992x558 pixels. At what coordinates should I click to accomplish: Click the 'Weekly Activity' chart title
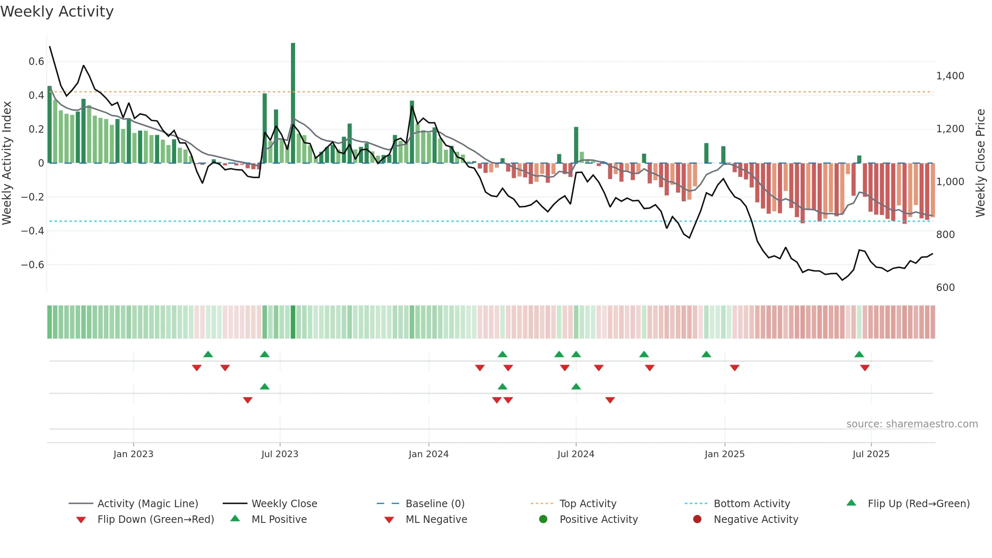57,12
